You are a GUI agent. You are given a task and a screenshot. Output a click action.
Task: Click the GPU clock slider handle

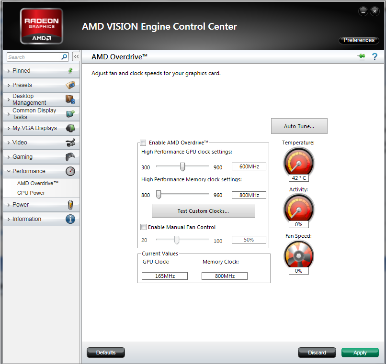pyautogui.click(x=182, y=166)
